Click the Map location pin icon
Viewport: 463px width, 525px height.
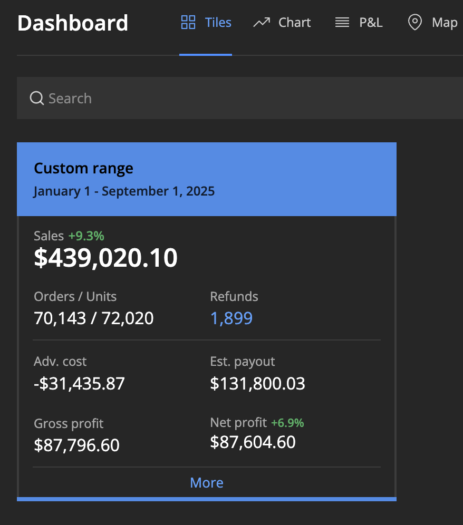coord(415,23)
